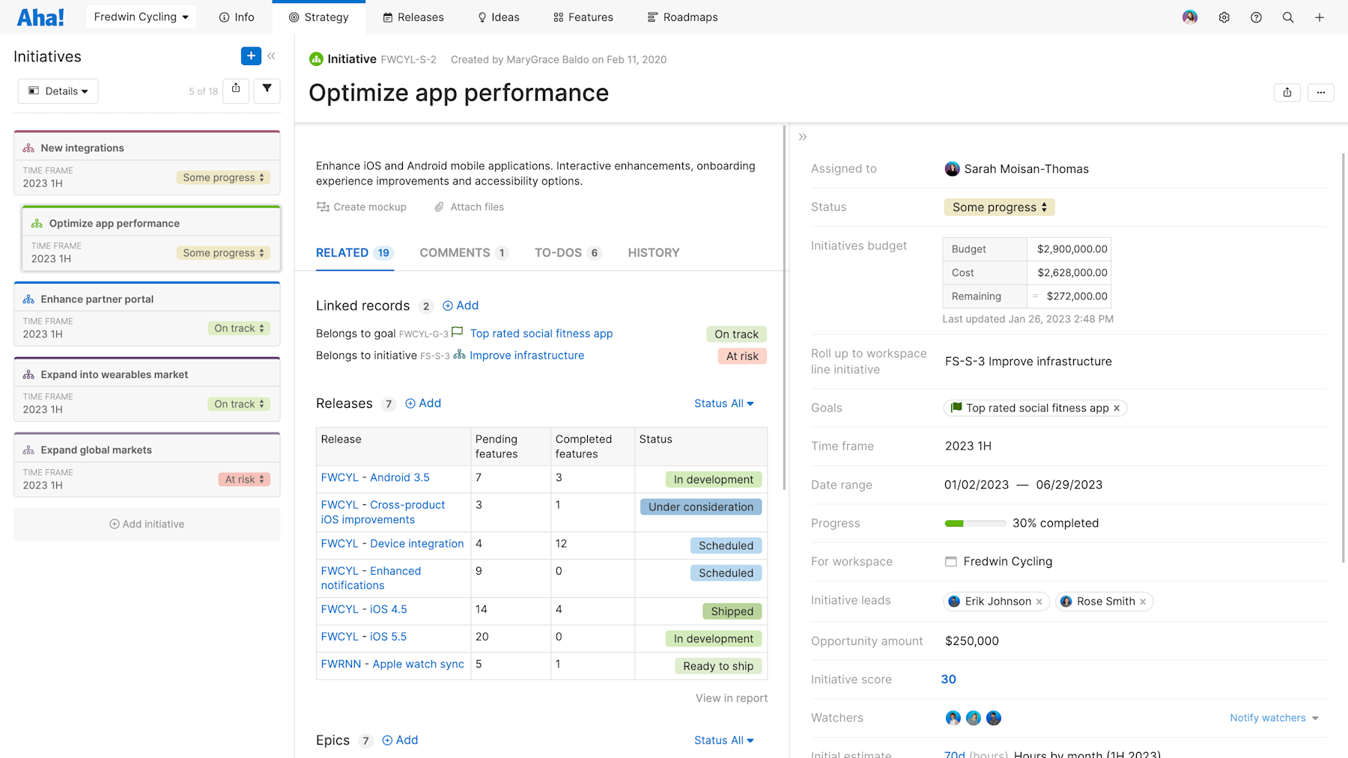The height and width of the screenshot is (758, 1348).
Task: Switch to the COMMENTS tab
Action: click(x=455, y=253)
